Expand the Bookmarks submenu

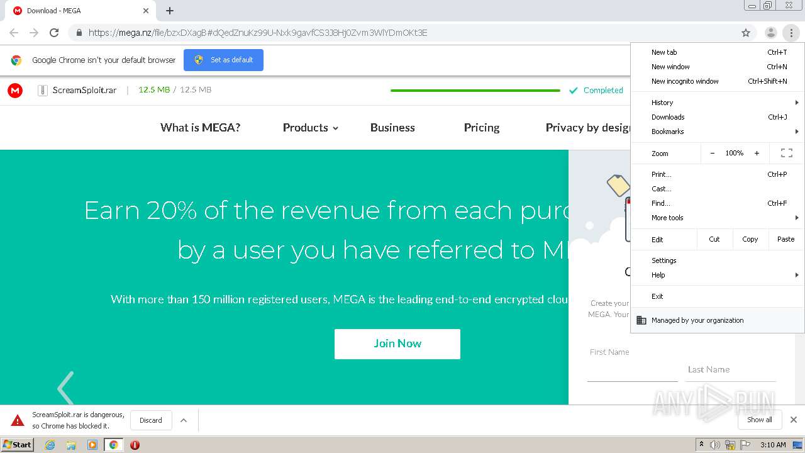click(x=718, y=131)
